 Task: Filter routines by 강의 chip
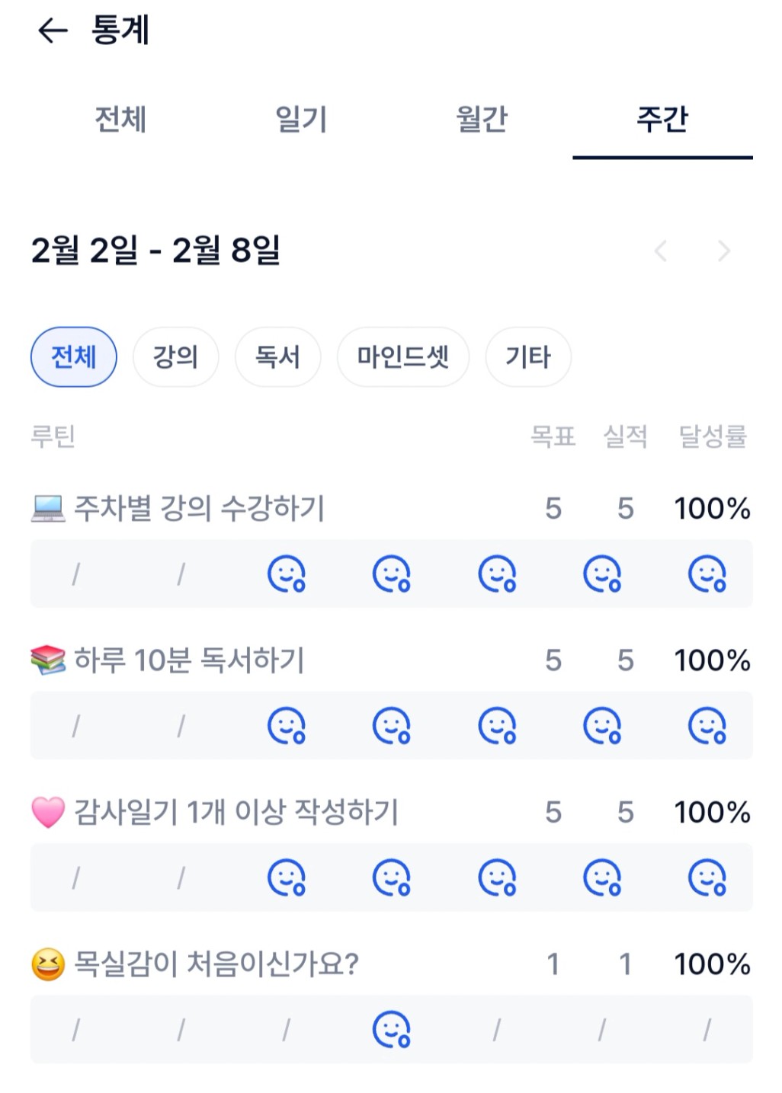click(x=175, y=356)
